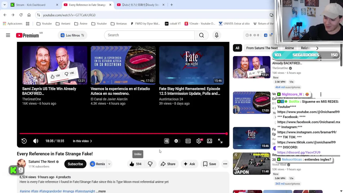Go back in browser history
The image size is (343, 193).
pos(5,15)
